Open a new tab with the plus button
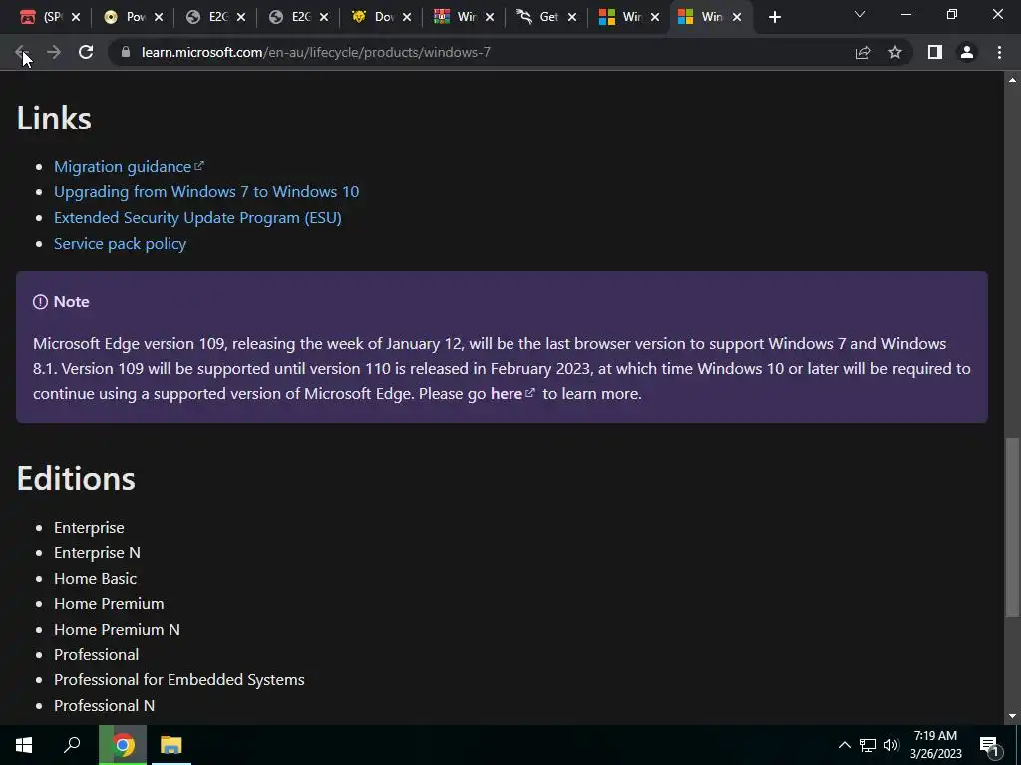Viewport: 1021px width, 765px height. pyautogui.click(x=774, y=18)
